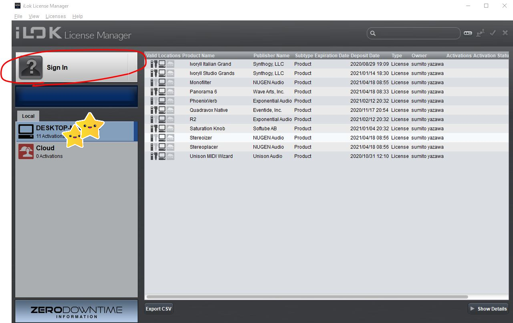Click the X Deactivate icon in the toolbar
This screenshot has height=323, width=513.
coord(505,33)
